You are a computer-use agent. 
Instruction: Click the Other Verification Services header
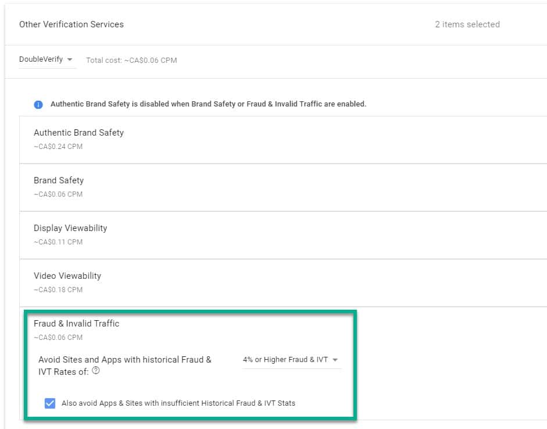pyautogui.click(x=71, y=24)
